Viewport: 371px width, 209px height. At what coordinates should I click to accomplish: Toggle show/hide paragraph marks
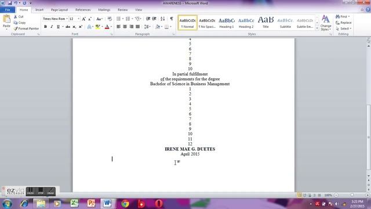click(172, 19)
